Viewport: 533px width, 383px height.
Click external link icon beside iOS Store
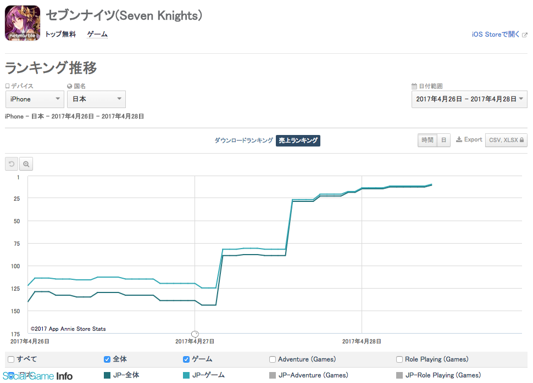click(x=525, y=35)
